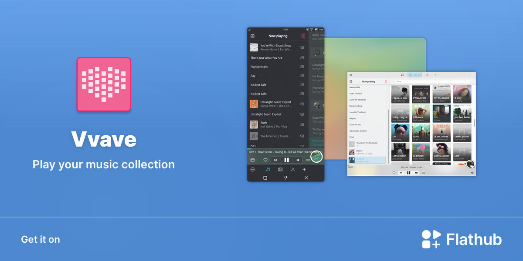Click the floating album art in the desktop window
523x261 pixels.
pos(470,164)
